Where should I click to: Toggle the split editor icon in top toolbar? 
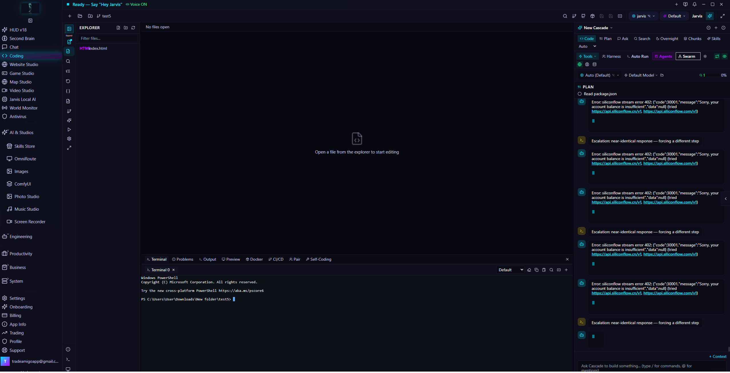620,16
